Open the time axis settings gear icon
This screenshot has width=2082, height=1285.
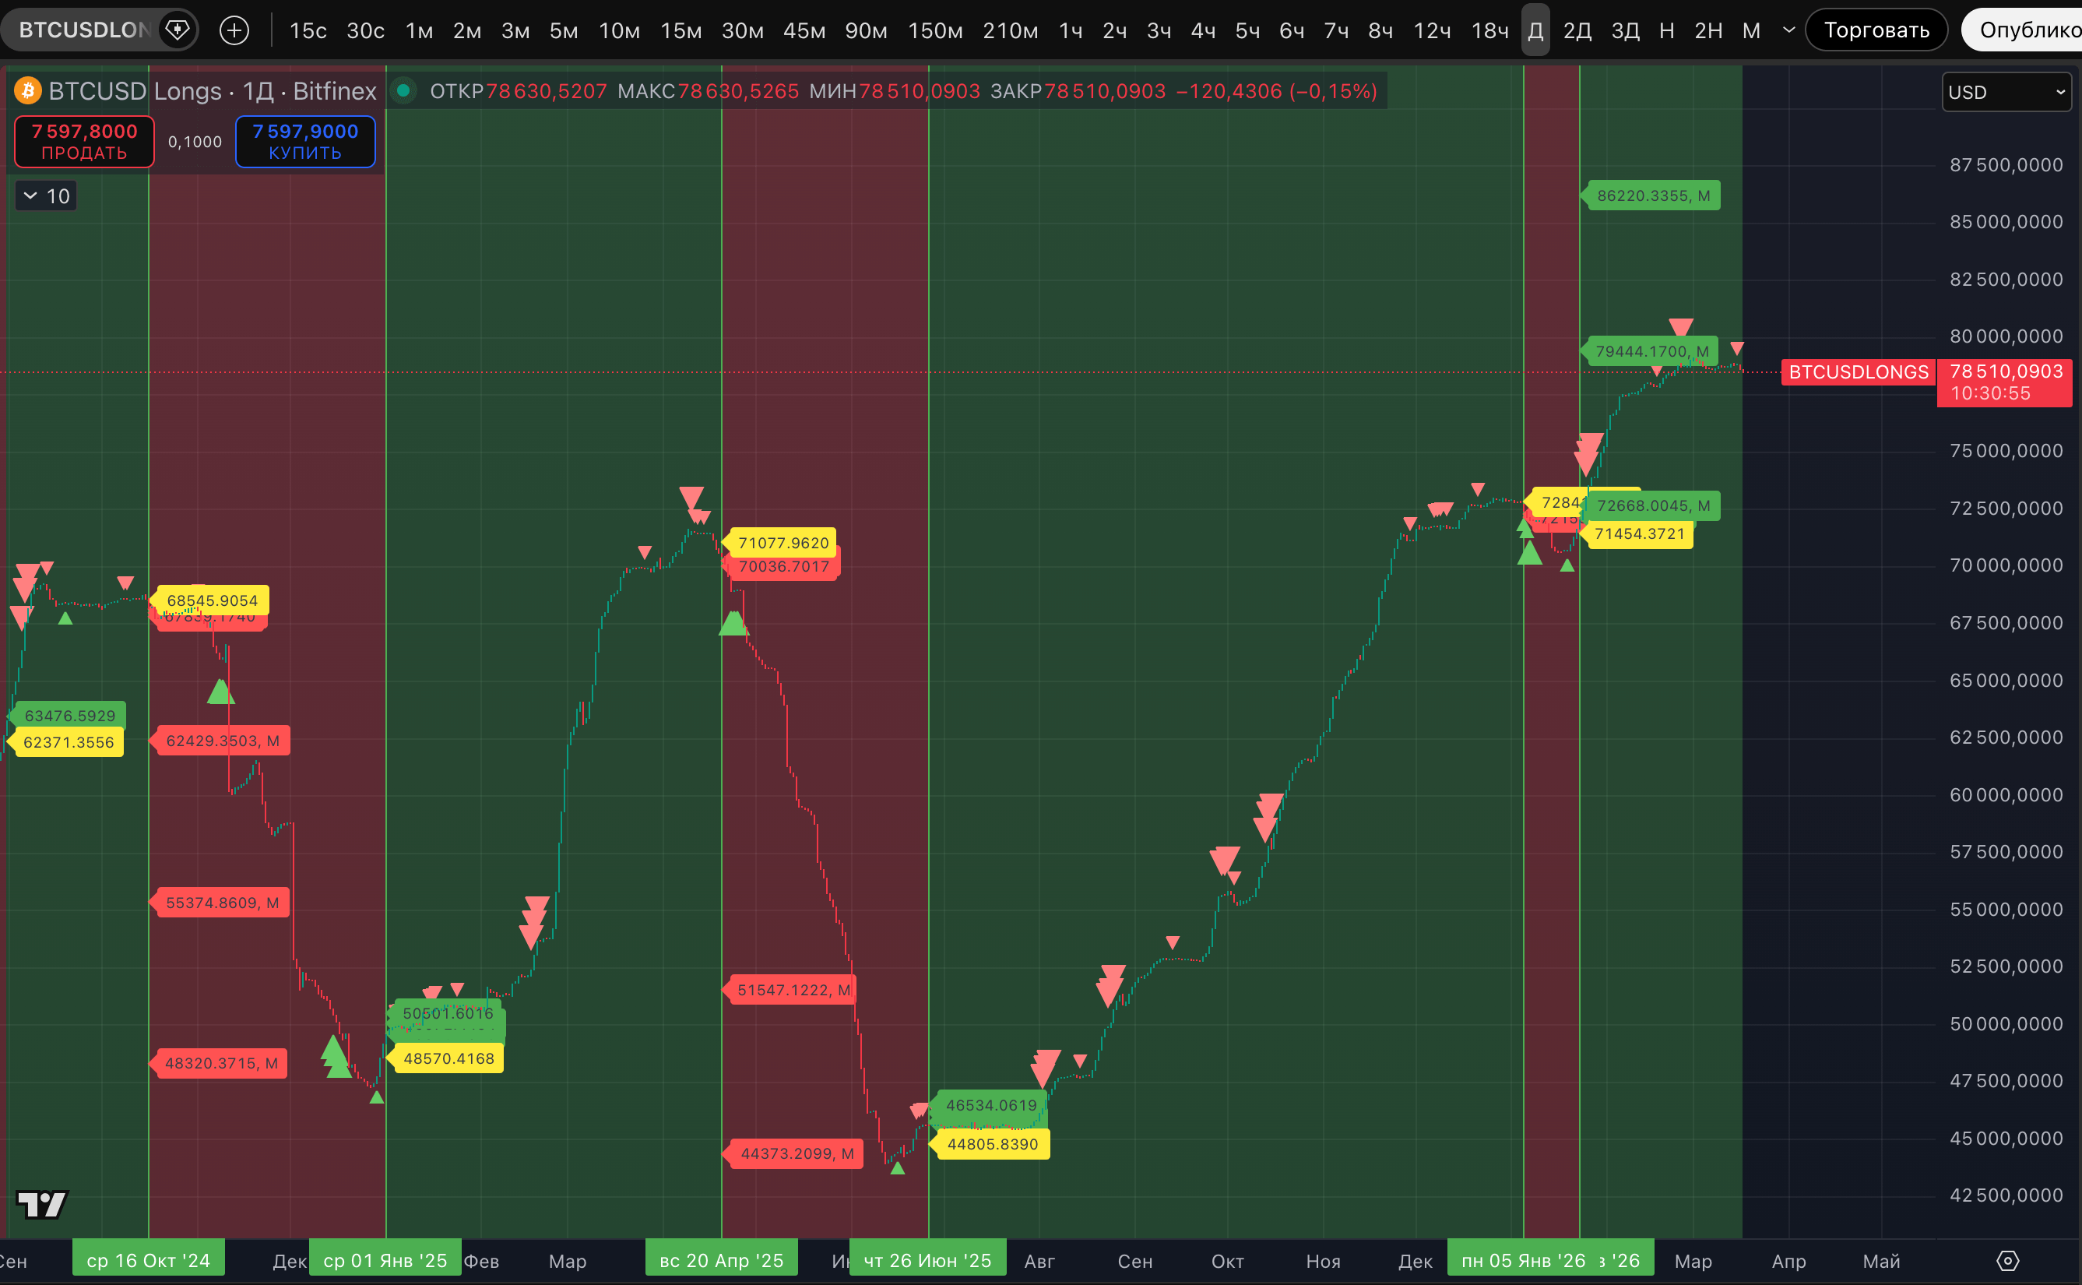pos(2007,1260)
